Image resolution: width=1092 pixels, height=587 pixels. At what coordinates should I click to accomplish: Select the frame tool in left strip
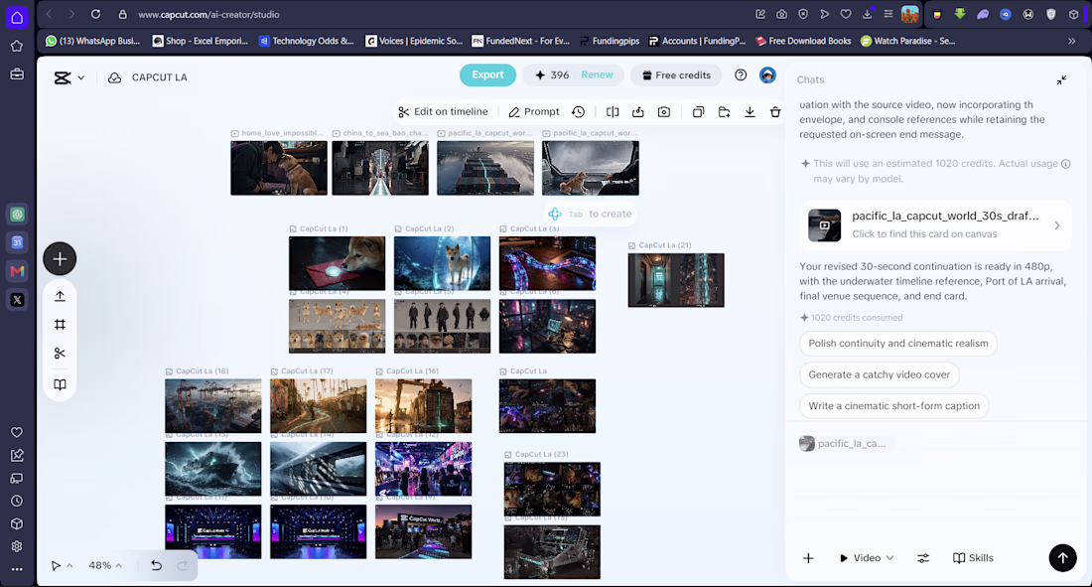pos(60,325)
